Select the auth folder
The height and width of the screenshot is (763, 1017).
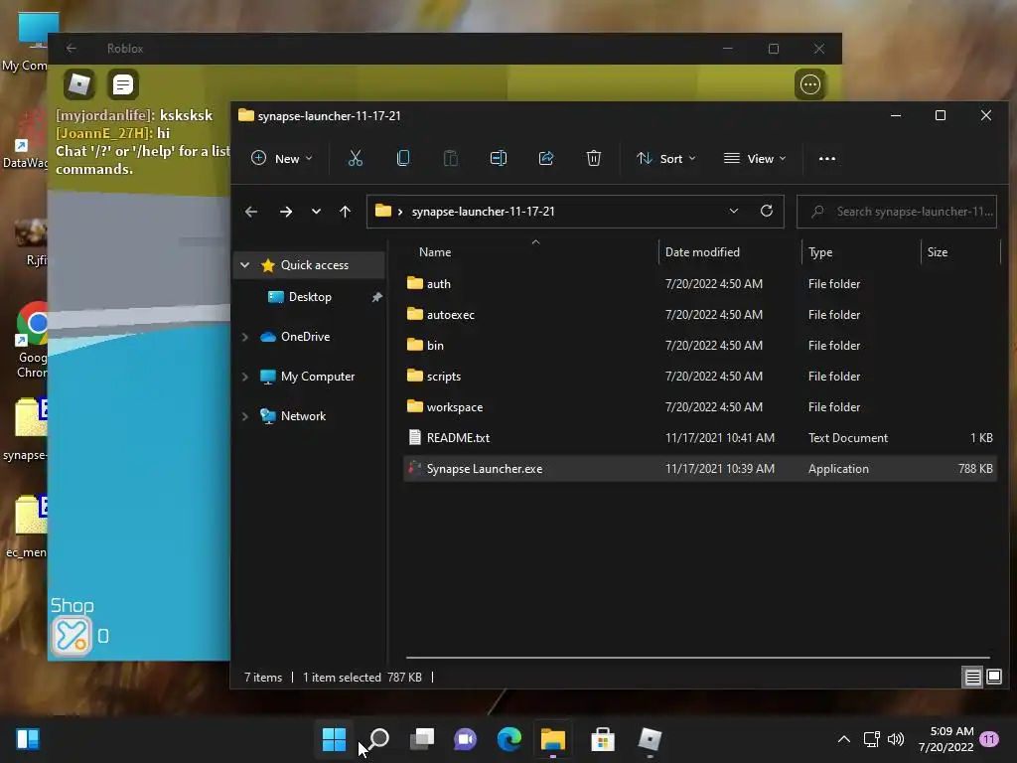click(x=700, y=284)
